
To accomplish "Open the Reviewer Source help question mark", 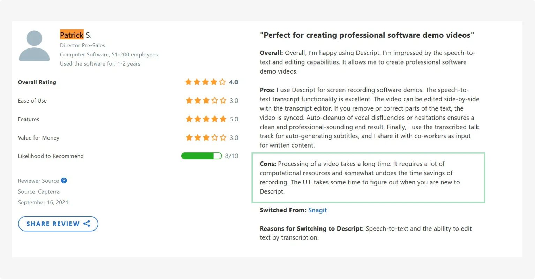I will pyautogui.click(x=64, y=181).
